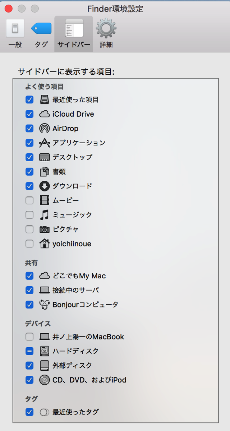The height and width of the screenshot is (431, 230).
Task: Check the ピクチャ checkbox
Action: (29, 229)
